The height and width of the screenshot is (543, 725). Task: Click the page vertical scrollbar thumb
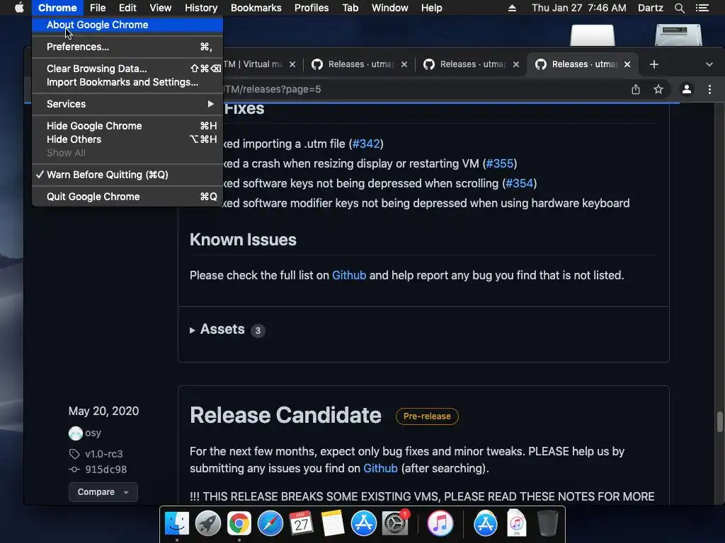[x=719, y=421]
